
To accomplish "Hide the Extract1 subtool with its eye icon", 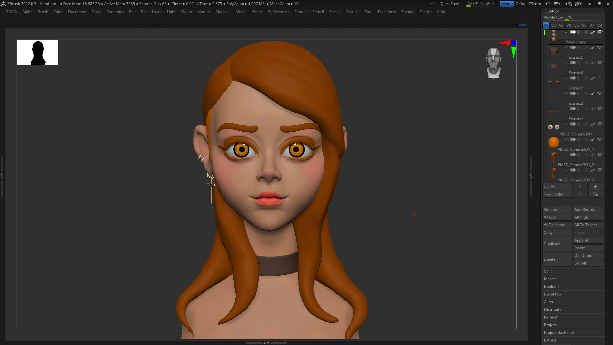I will [600, 109].
